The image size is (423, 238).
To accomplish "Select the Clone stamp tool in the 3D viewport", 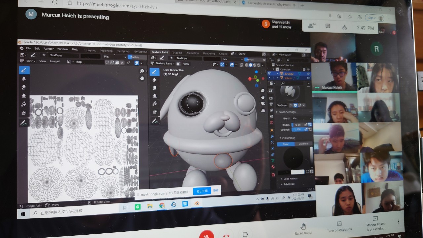I will 154,96.
